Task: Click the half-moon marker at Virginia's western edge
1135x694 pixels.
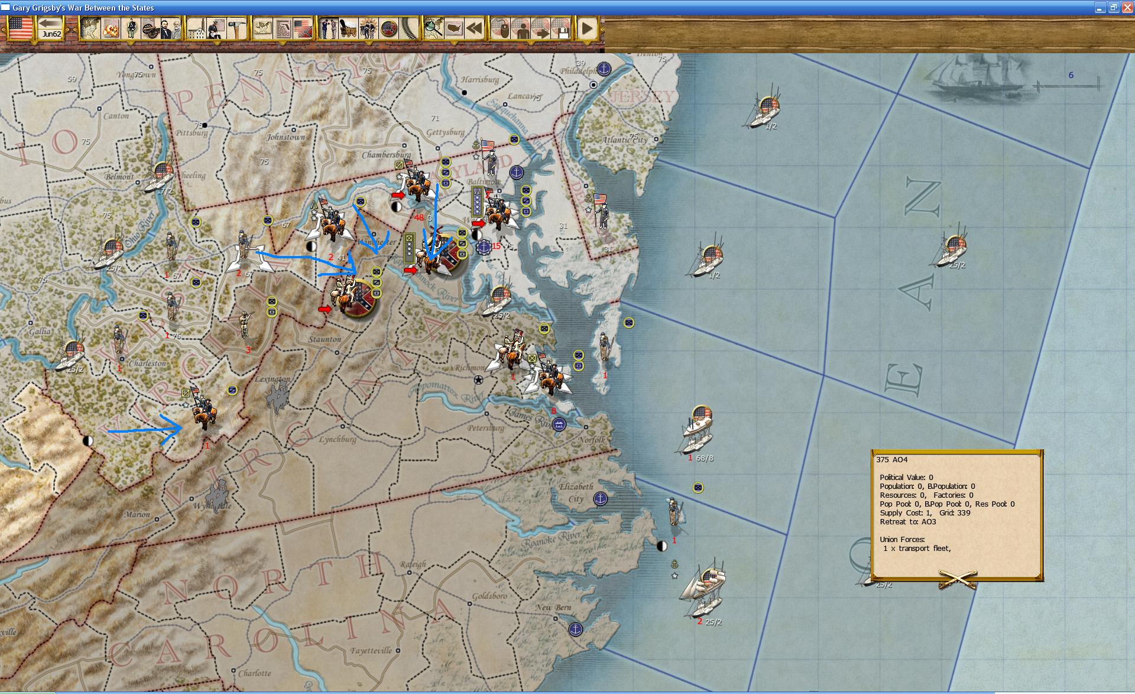Action: pos(87,440)
